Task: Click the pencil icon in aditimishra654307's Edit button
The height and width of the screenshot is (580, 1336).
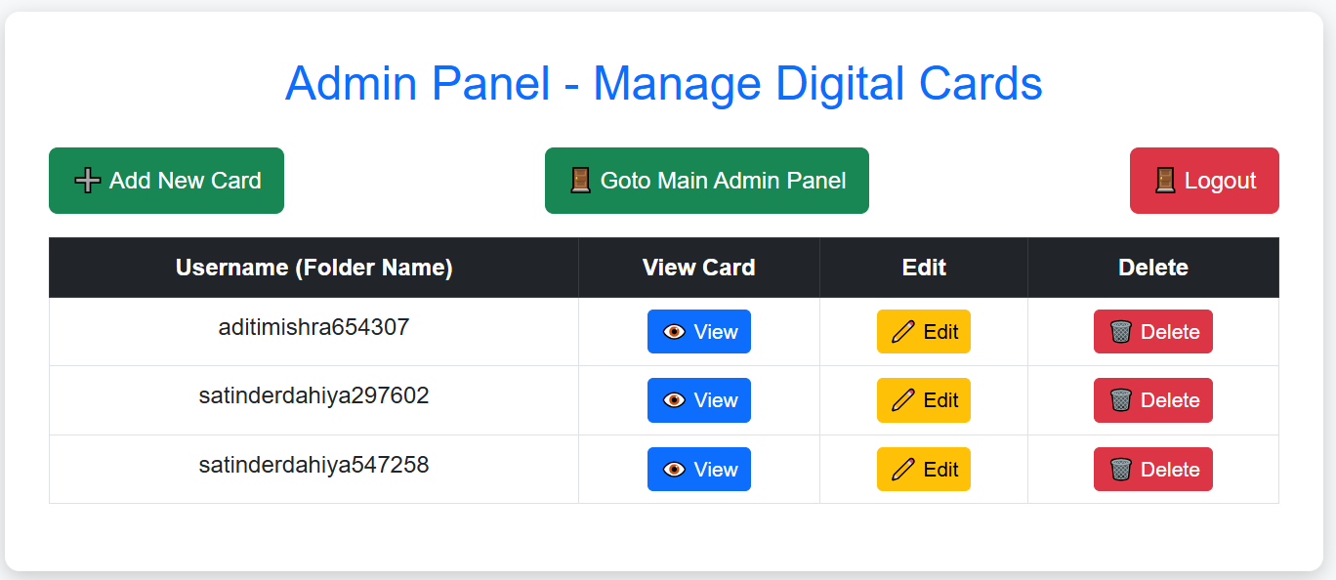Action: point(901,331)
